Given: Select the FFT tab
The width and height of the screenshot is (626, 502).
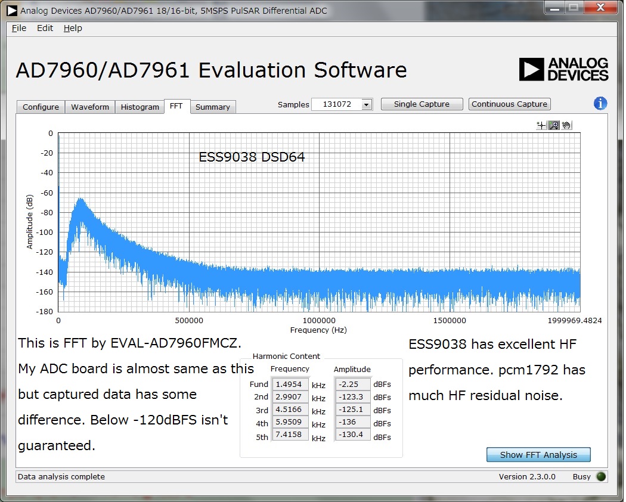Looking at the screenshot, I should (x=176, y=106).
